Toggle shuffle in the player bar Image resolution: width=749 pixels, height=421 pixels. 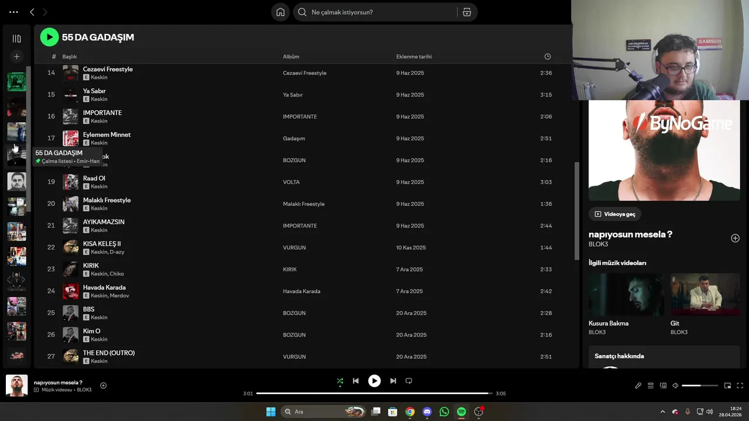[340, 381]
